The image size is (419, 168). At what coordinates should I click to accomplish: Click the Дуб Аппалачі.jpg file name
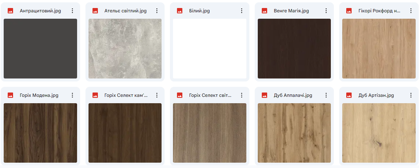(x=293, y=95)
